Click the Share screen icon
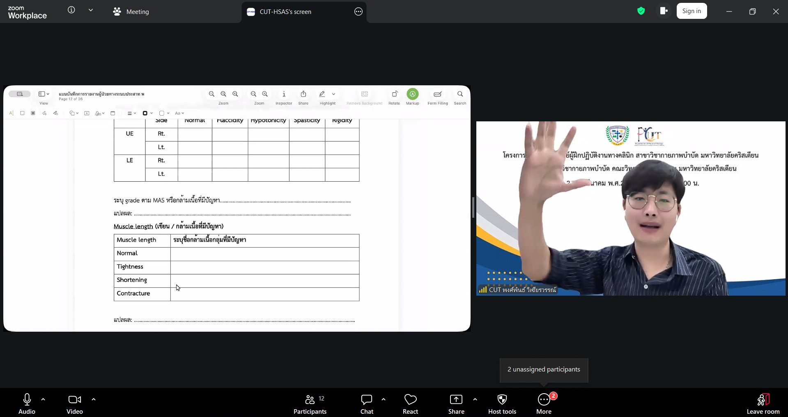788x417 pixels. click(x=456, y=404)
